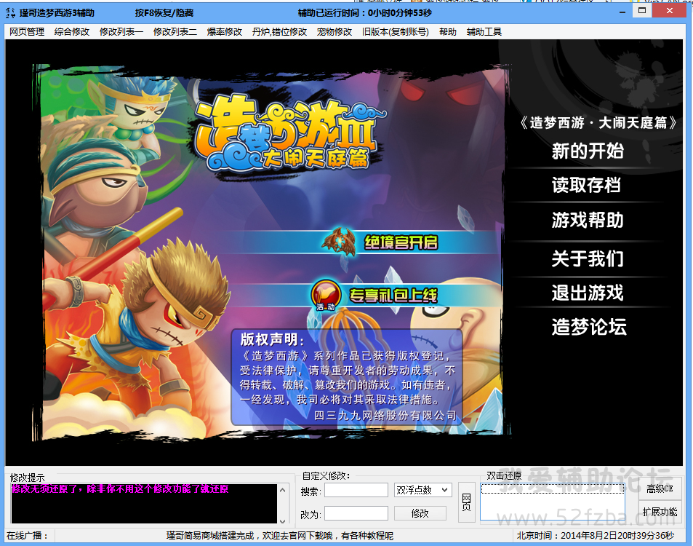This screenshot has width=693, height=546.
Task: Click the 版权声明 notice box
Action: (348, 377)
